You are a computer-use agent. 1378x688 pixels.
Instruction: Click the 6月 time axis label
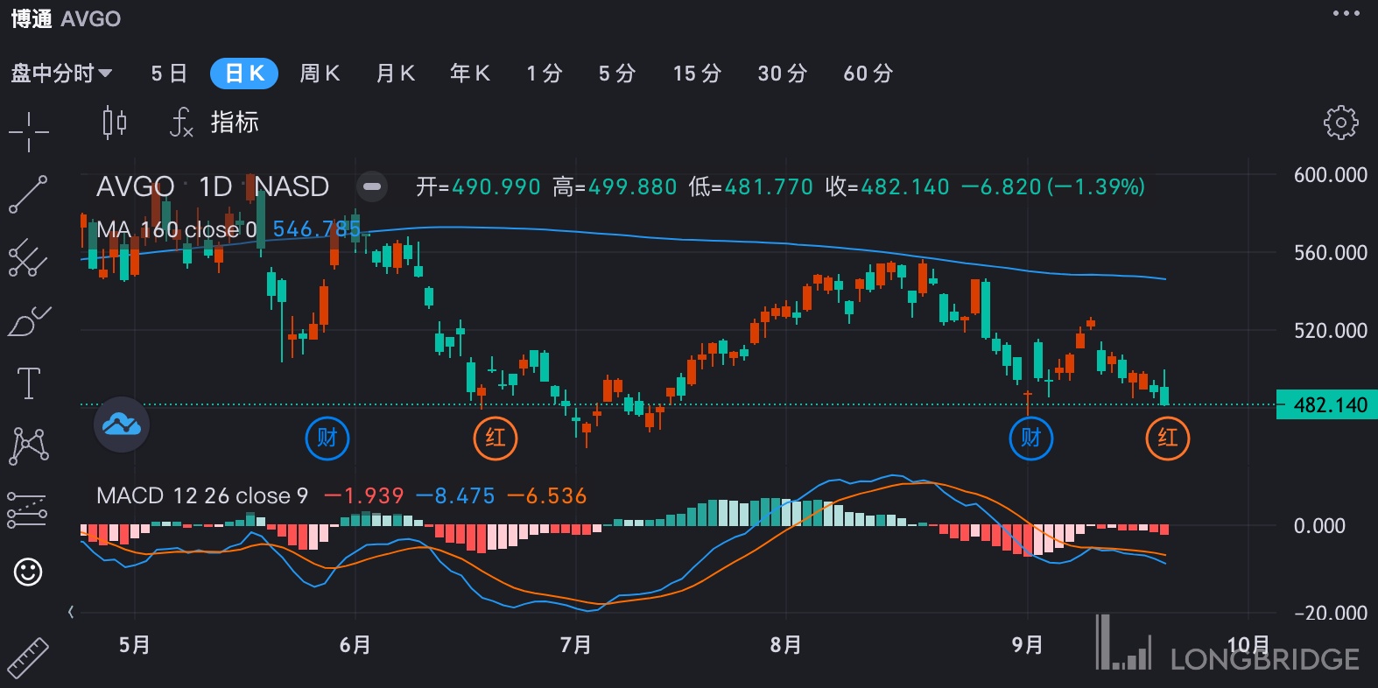355,645
